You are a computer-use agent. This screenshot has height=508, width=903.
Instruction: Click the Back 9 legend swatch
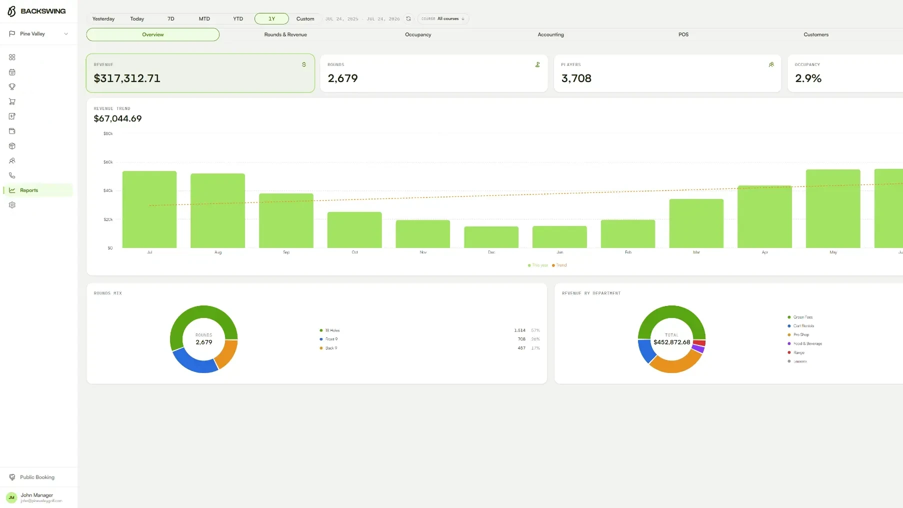(321, 348)
